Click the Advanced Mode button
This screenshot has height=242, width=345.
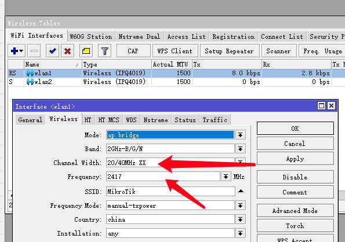(295, 211)
